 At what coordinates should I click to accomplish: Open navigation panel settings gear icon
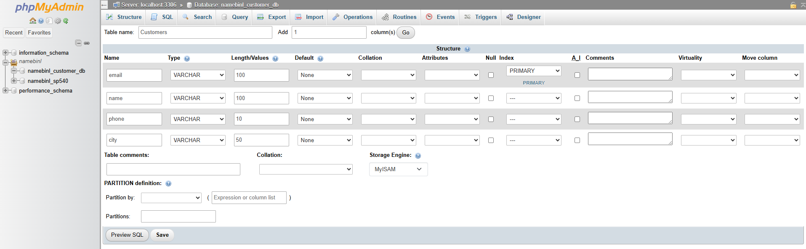(x=58, y=21)
